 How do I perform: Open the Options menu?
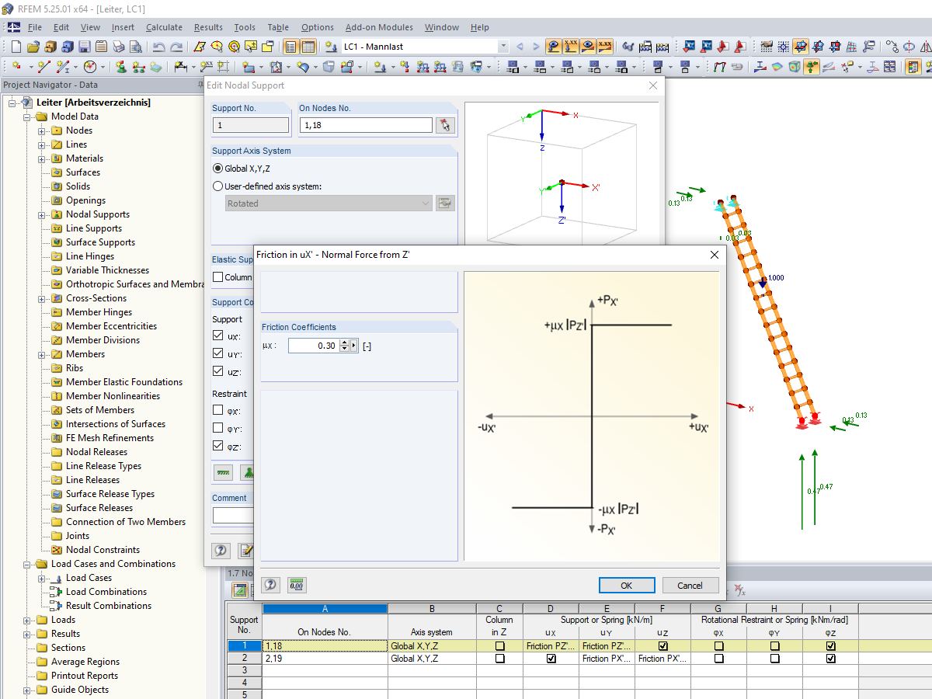[317, 27]
